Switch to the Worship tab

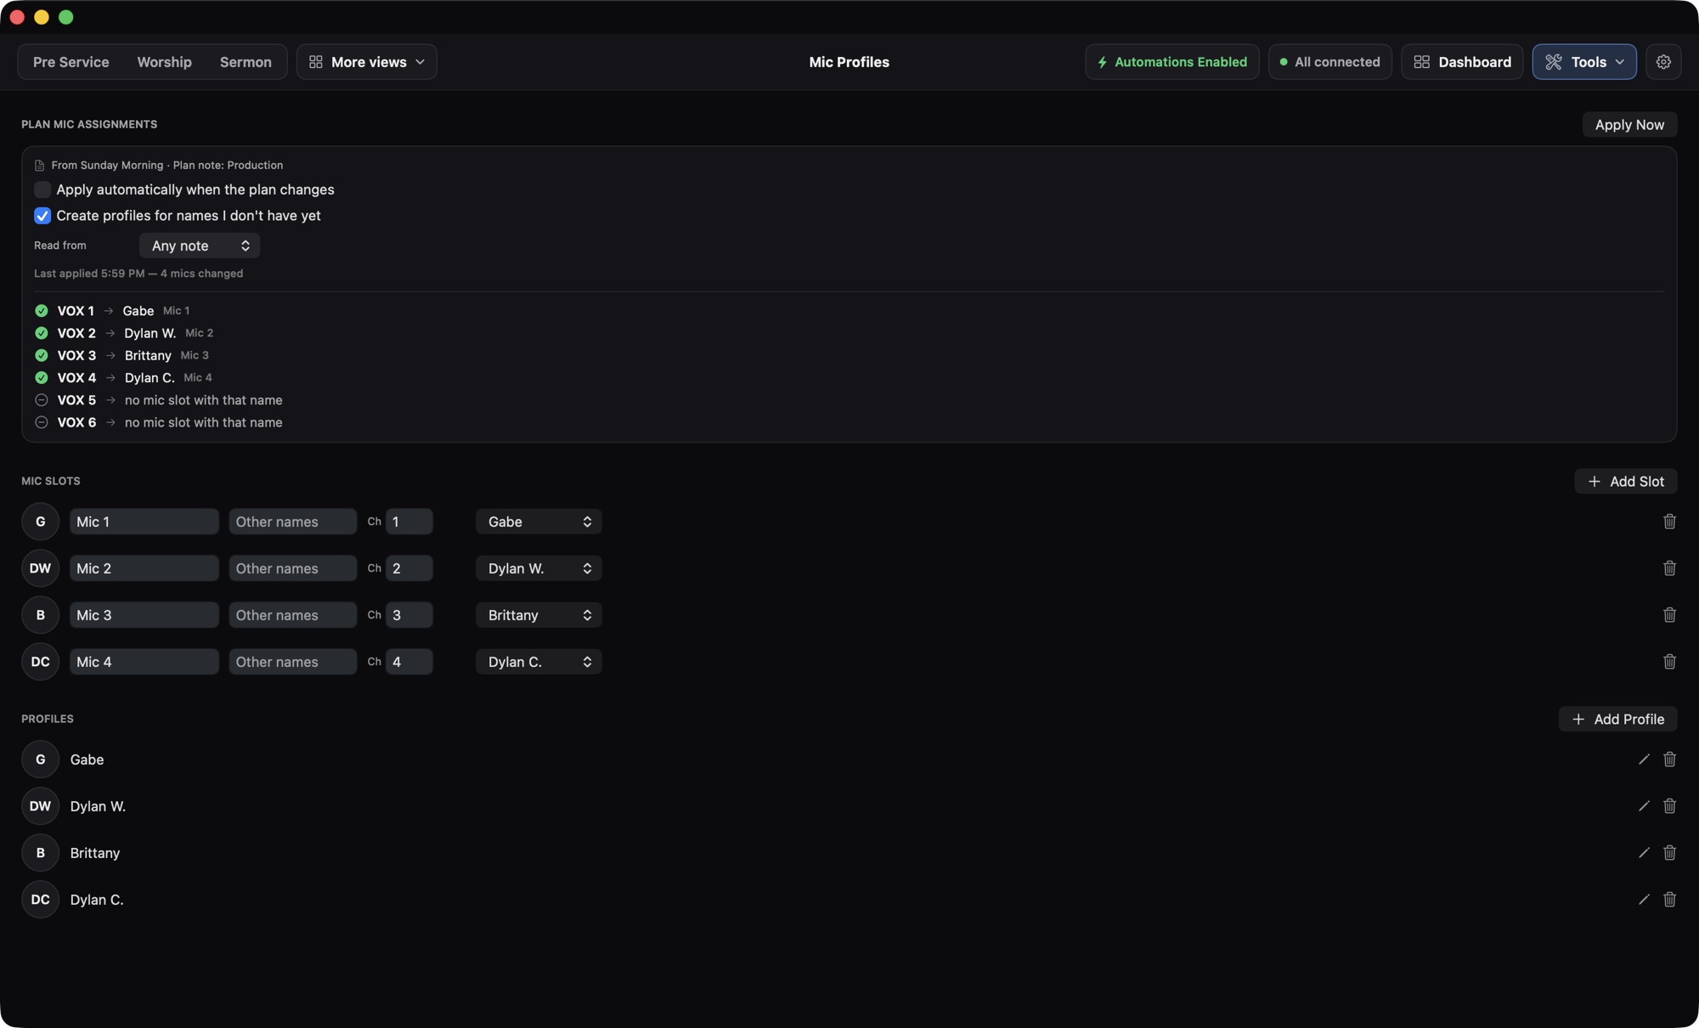pos(164,62)
